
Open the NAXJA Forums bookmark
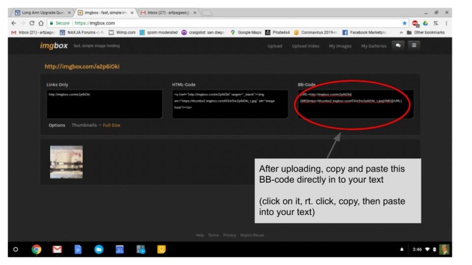tap(81, 32)
